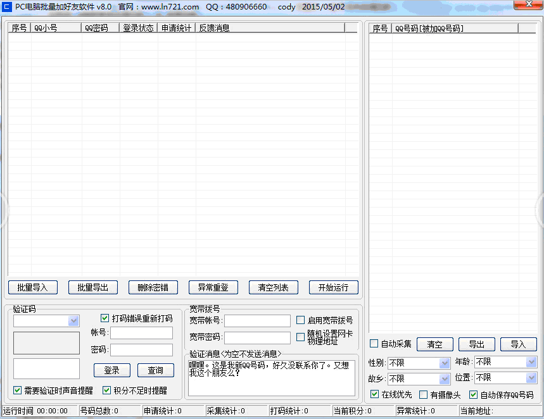Click the QQ号码[被加QQ号码] column header
544x419 pixels.
coord(455,28)
